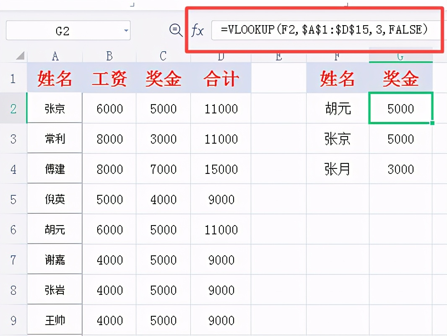The image size is (447, 336).
Task: Select row 9 header
Action: coord(13,320)
